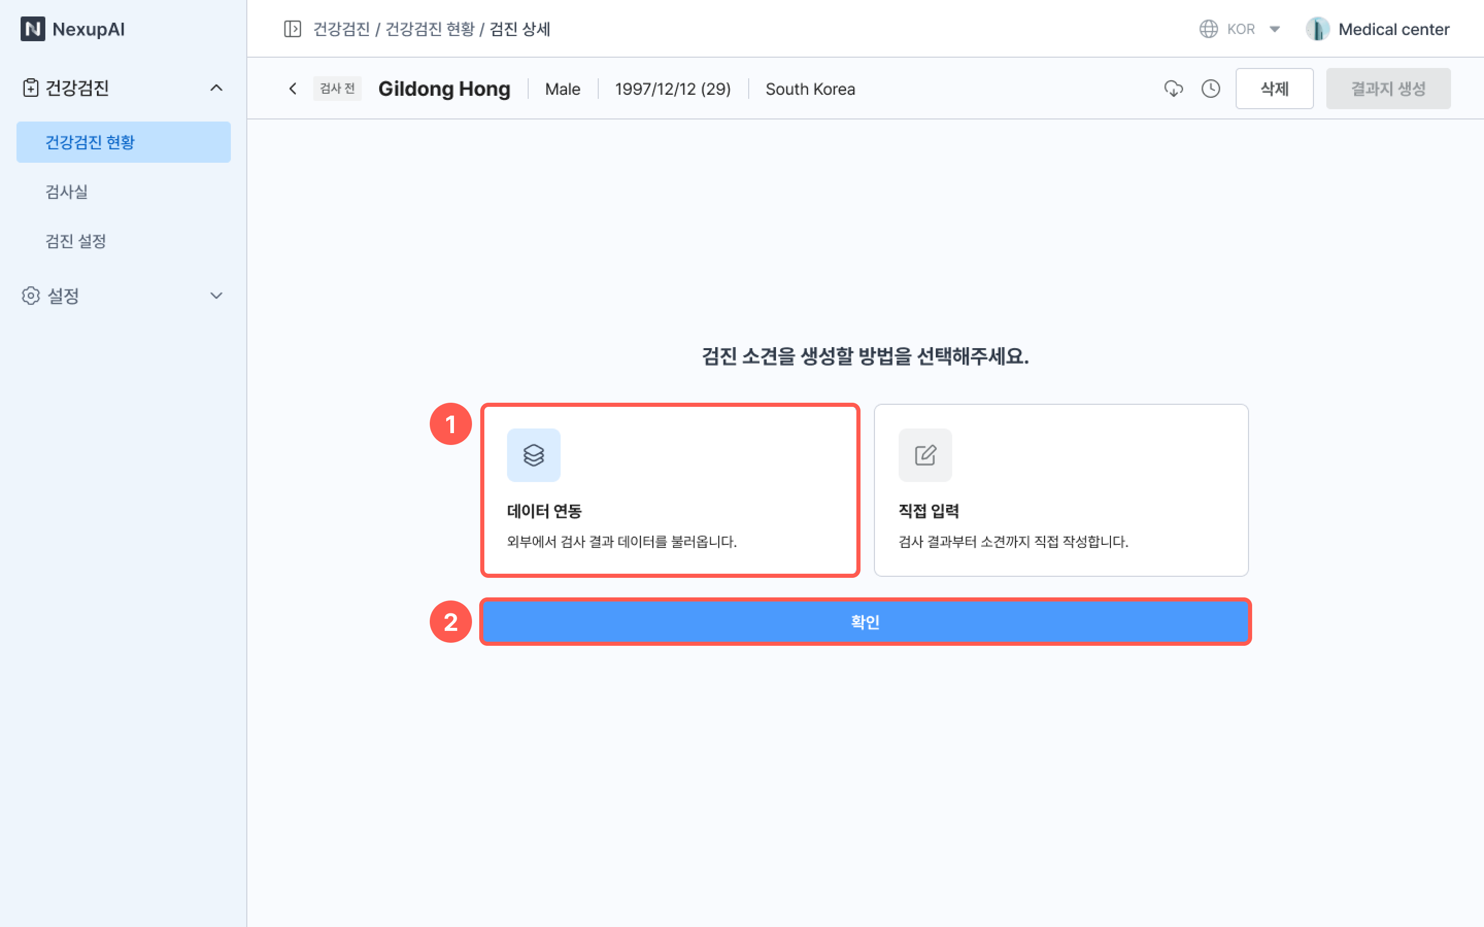Expand the 설정 menu chevron

[216, 296]
